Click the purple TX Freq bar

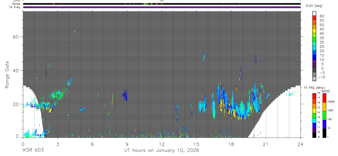pyautogui.click(x=162, y=7)
